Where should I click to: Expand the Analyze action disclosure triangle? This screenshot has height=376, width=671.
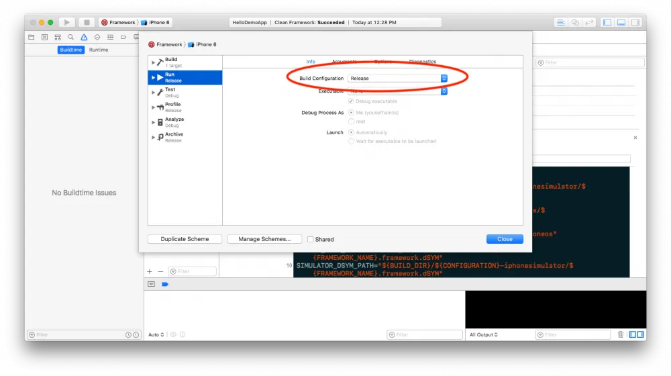153,122
